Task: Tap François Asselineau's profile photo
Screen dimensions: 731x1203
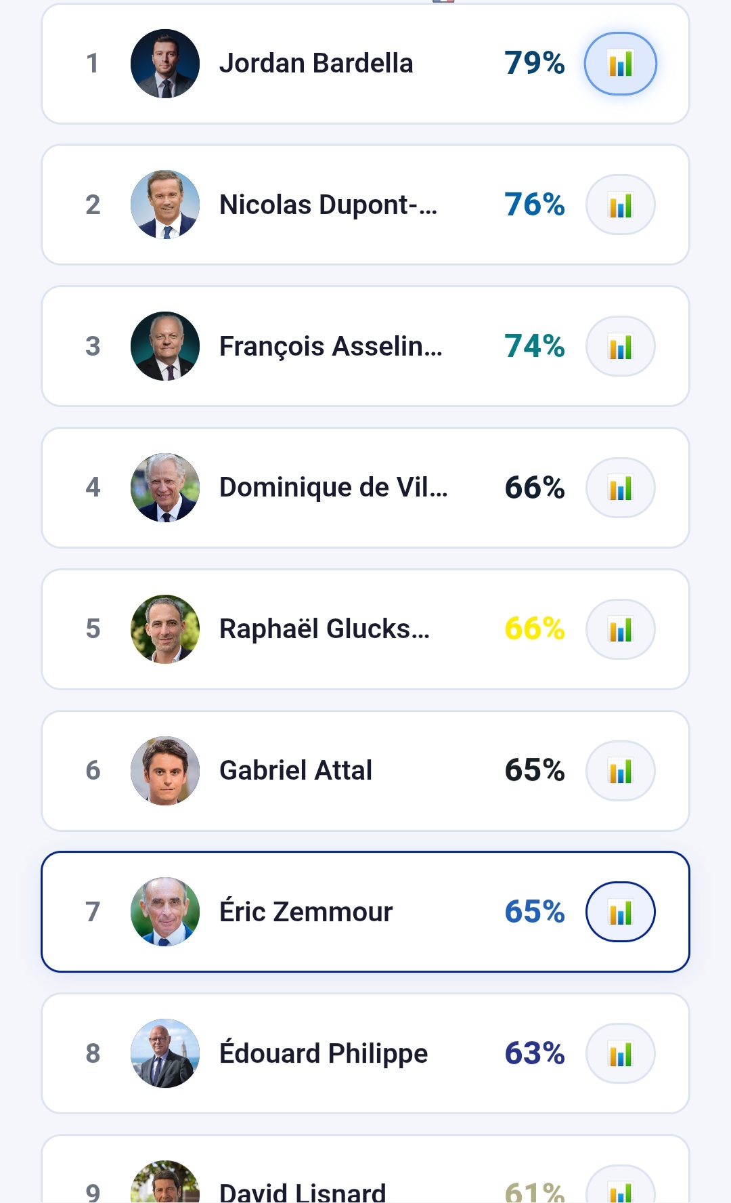Action: click(x=165, y=347)
